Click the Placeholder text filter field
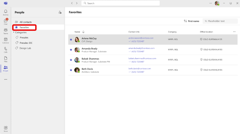 pos(221,21)
